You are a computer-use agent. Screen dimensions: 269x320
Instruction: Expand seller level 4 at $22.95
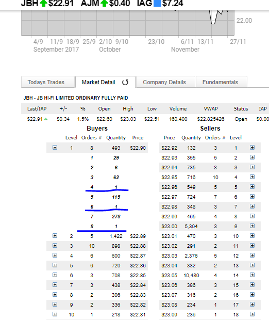click(x=253, y=177)
